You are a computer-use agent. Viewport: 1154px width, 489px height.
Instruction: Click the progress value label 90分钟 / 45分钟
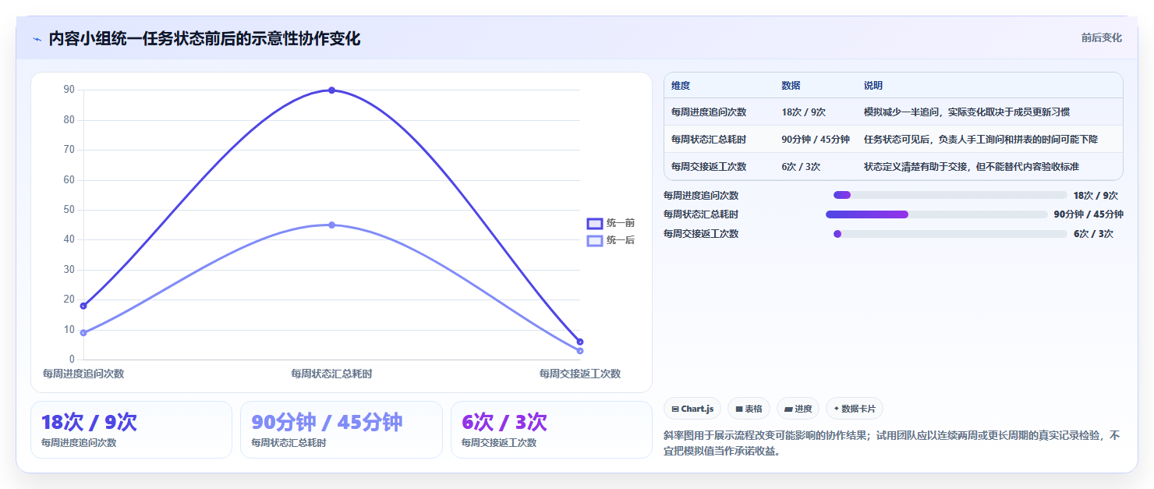1089,214
